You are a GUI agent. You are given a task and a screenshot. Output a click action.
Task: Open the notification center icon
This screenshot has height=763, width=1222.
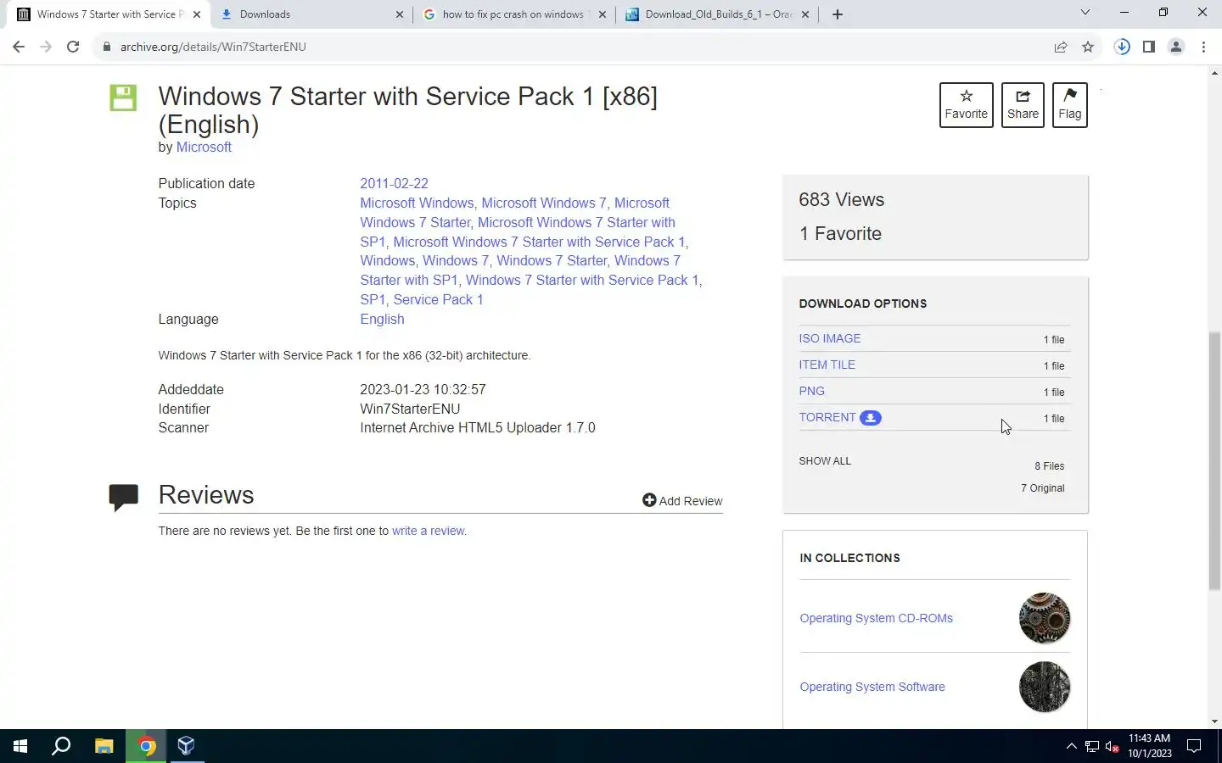coord(1194,746)
